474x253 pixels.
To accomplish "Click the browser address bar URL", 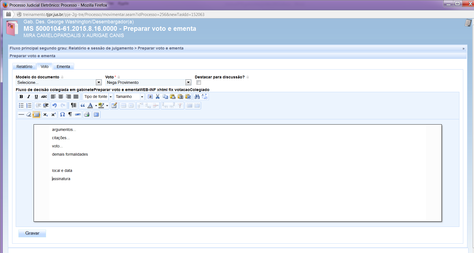I will pyautogui.click(x=114, y=14).
